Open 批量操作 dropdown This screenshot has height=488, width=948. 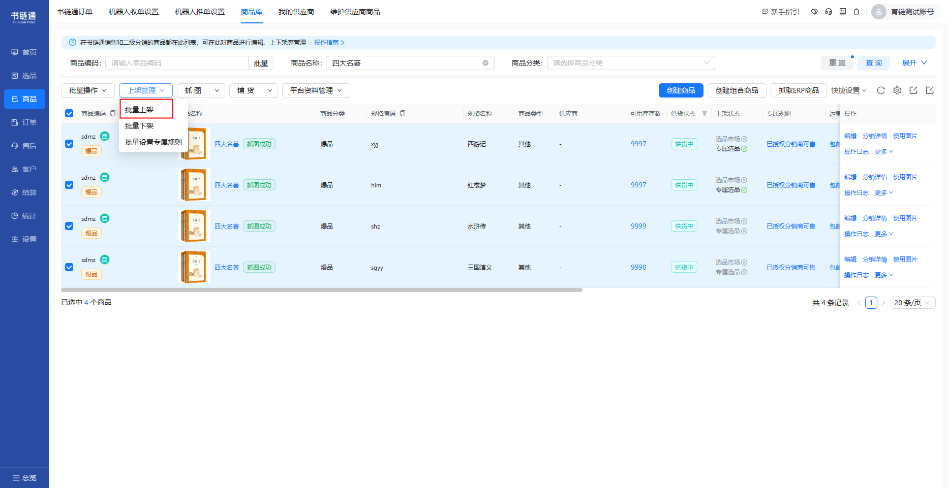88,90
